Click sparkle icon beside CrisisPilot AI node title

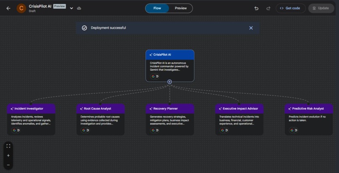(151, 55)
